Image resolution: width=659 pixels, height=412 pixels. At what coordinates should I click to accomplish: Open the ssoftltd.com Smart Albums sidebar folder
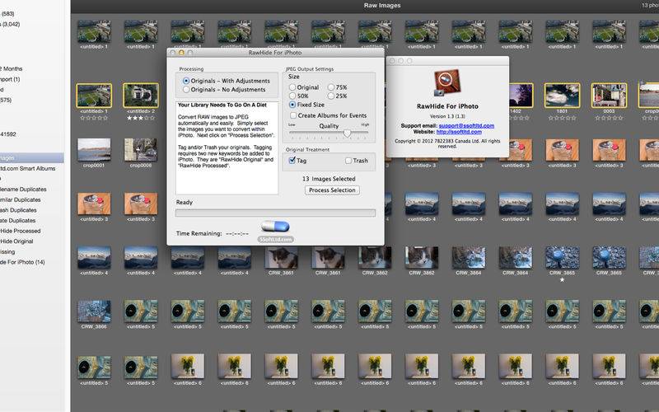click(28, 168)
